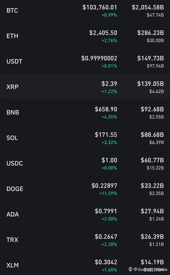Select the SOL coin row
This screenshot has width=170, height=275.
pos(85,138)
